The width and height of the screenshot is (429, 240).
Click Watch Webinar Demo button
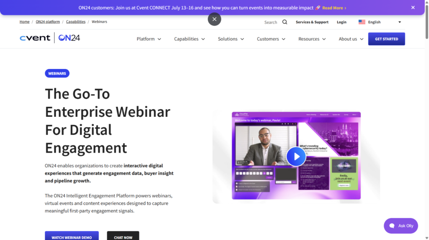[x=72, y=237]
